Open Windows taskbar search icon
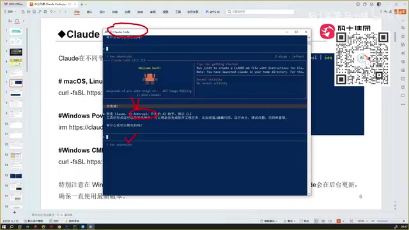 point(12,227)
